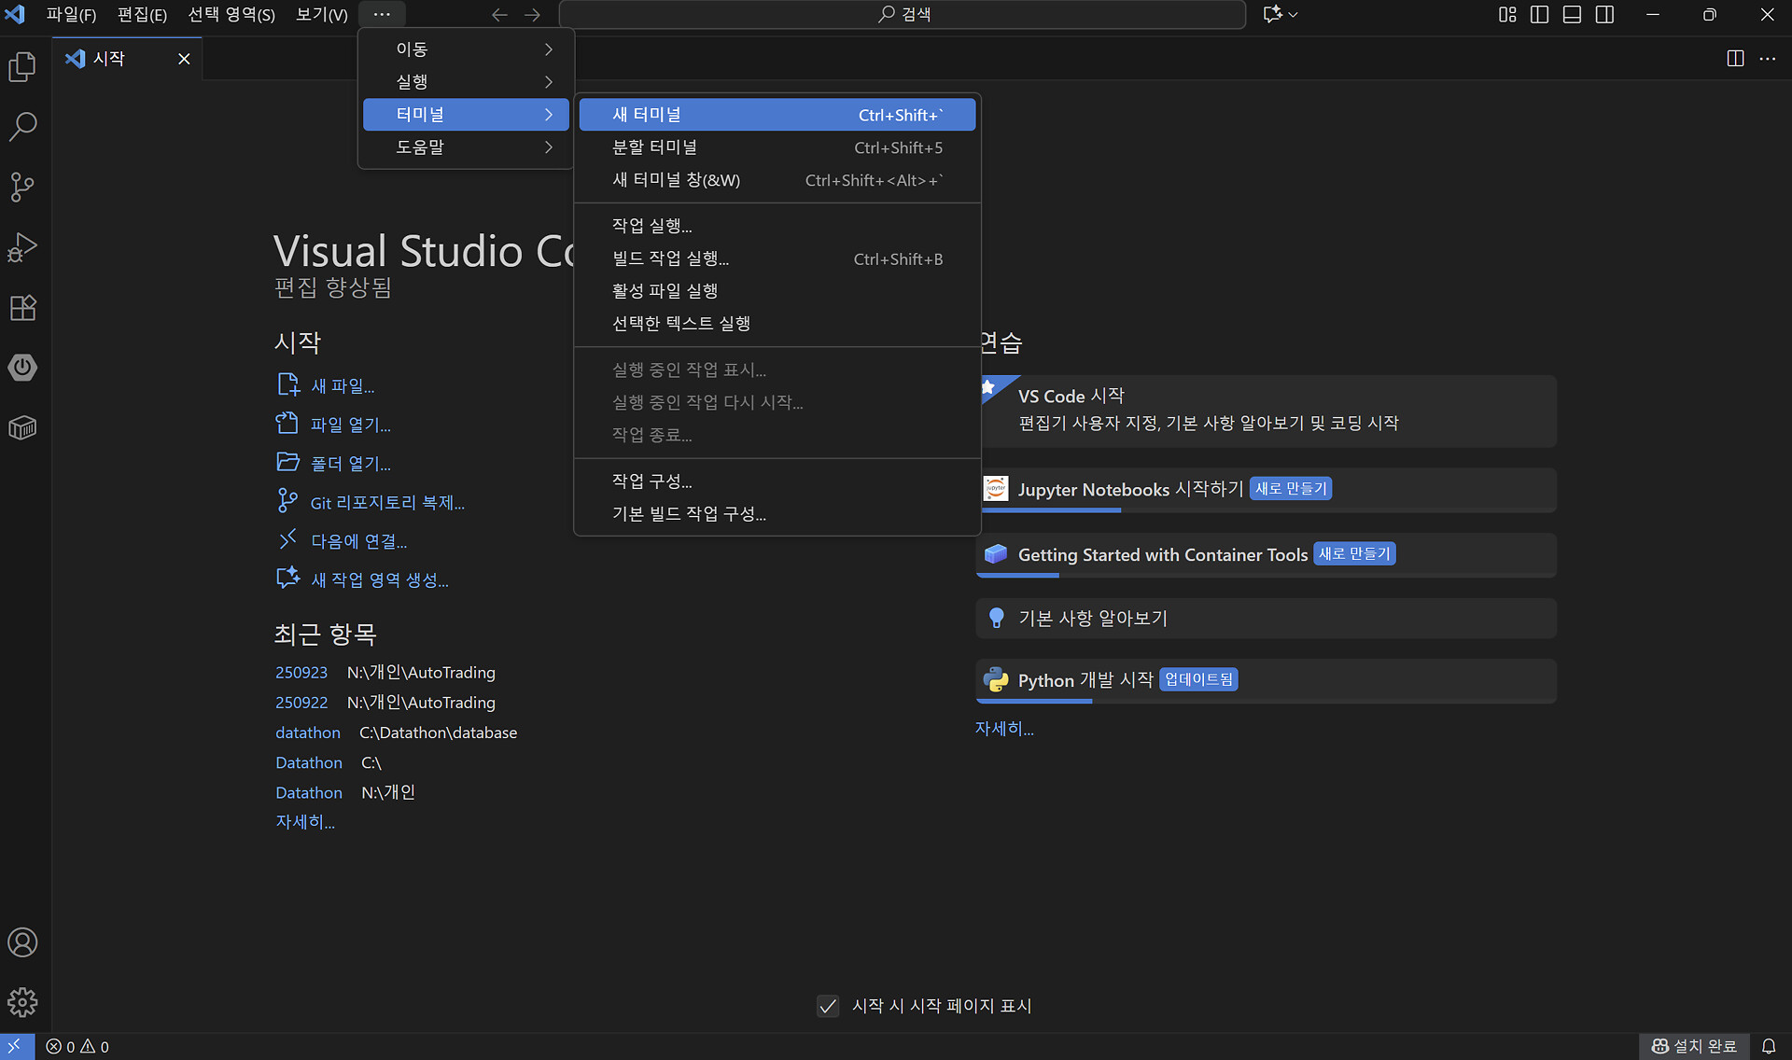This screenshot has height=1060, width=1792.
Task: Click the Accounts icon in activity bar
Action: coord(22,942)
